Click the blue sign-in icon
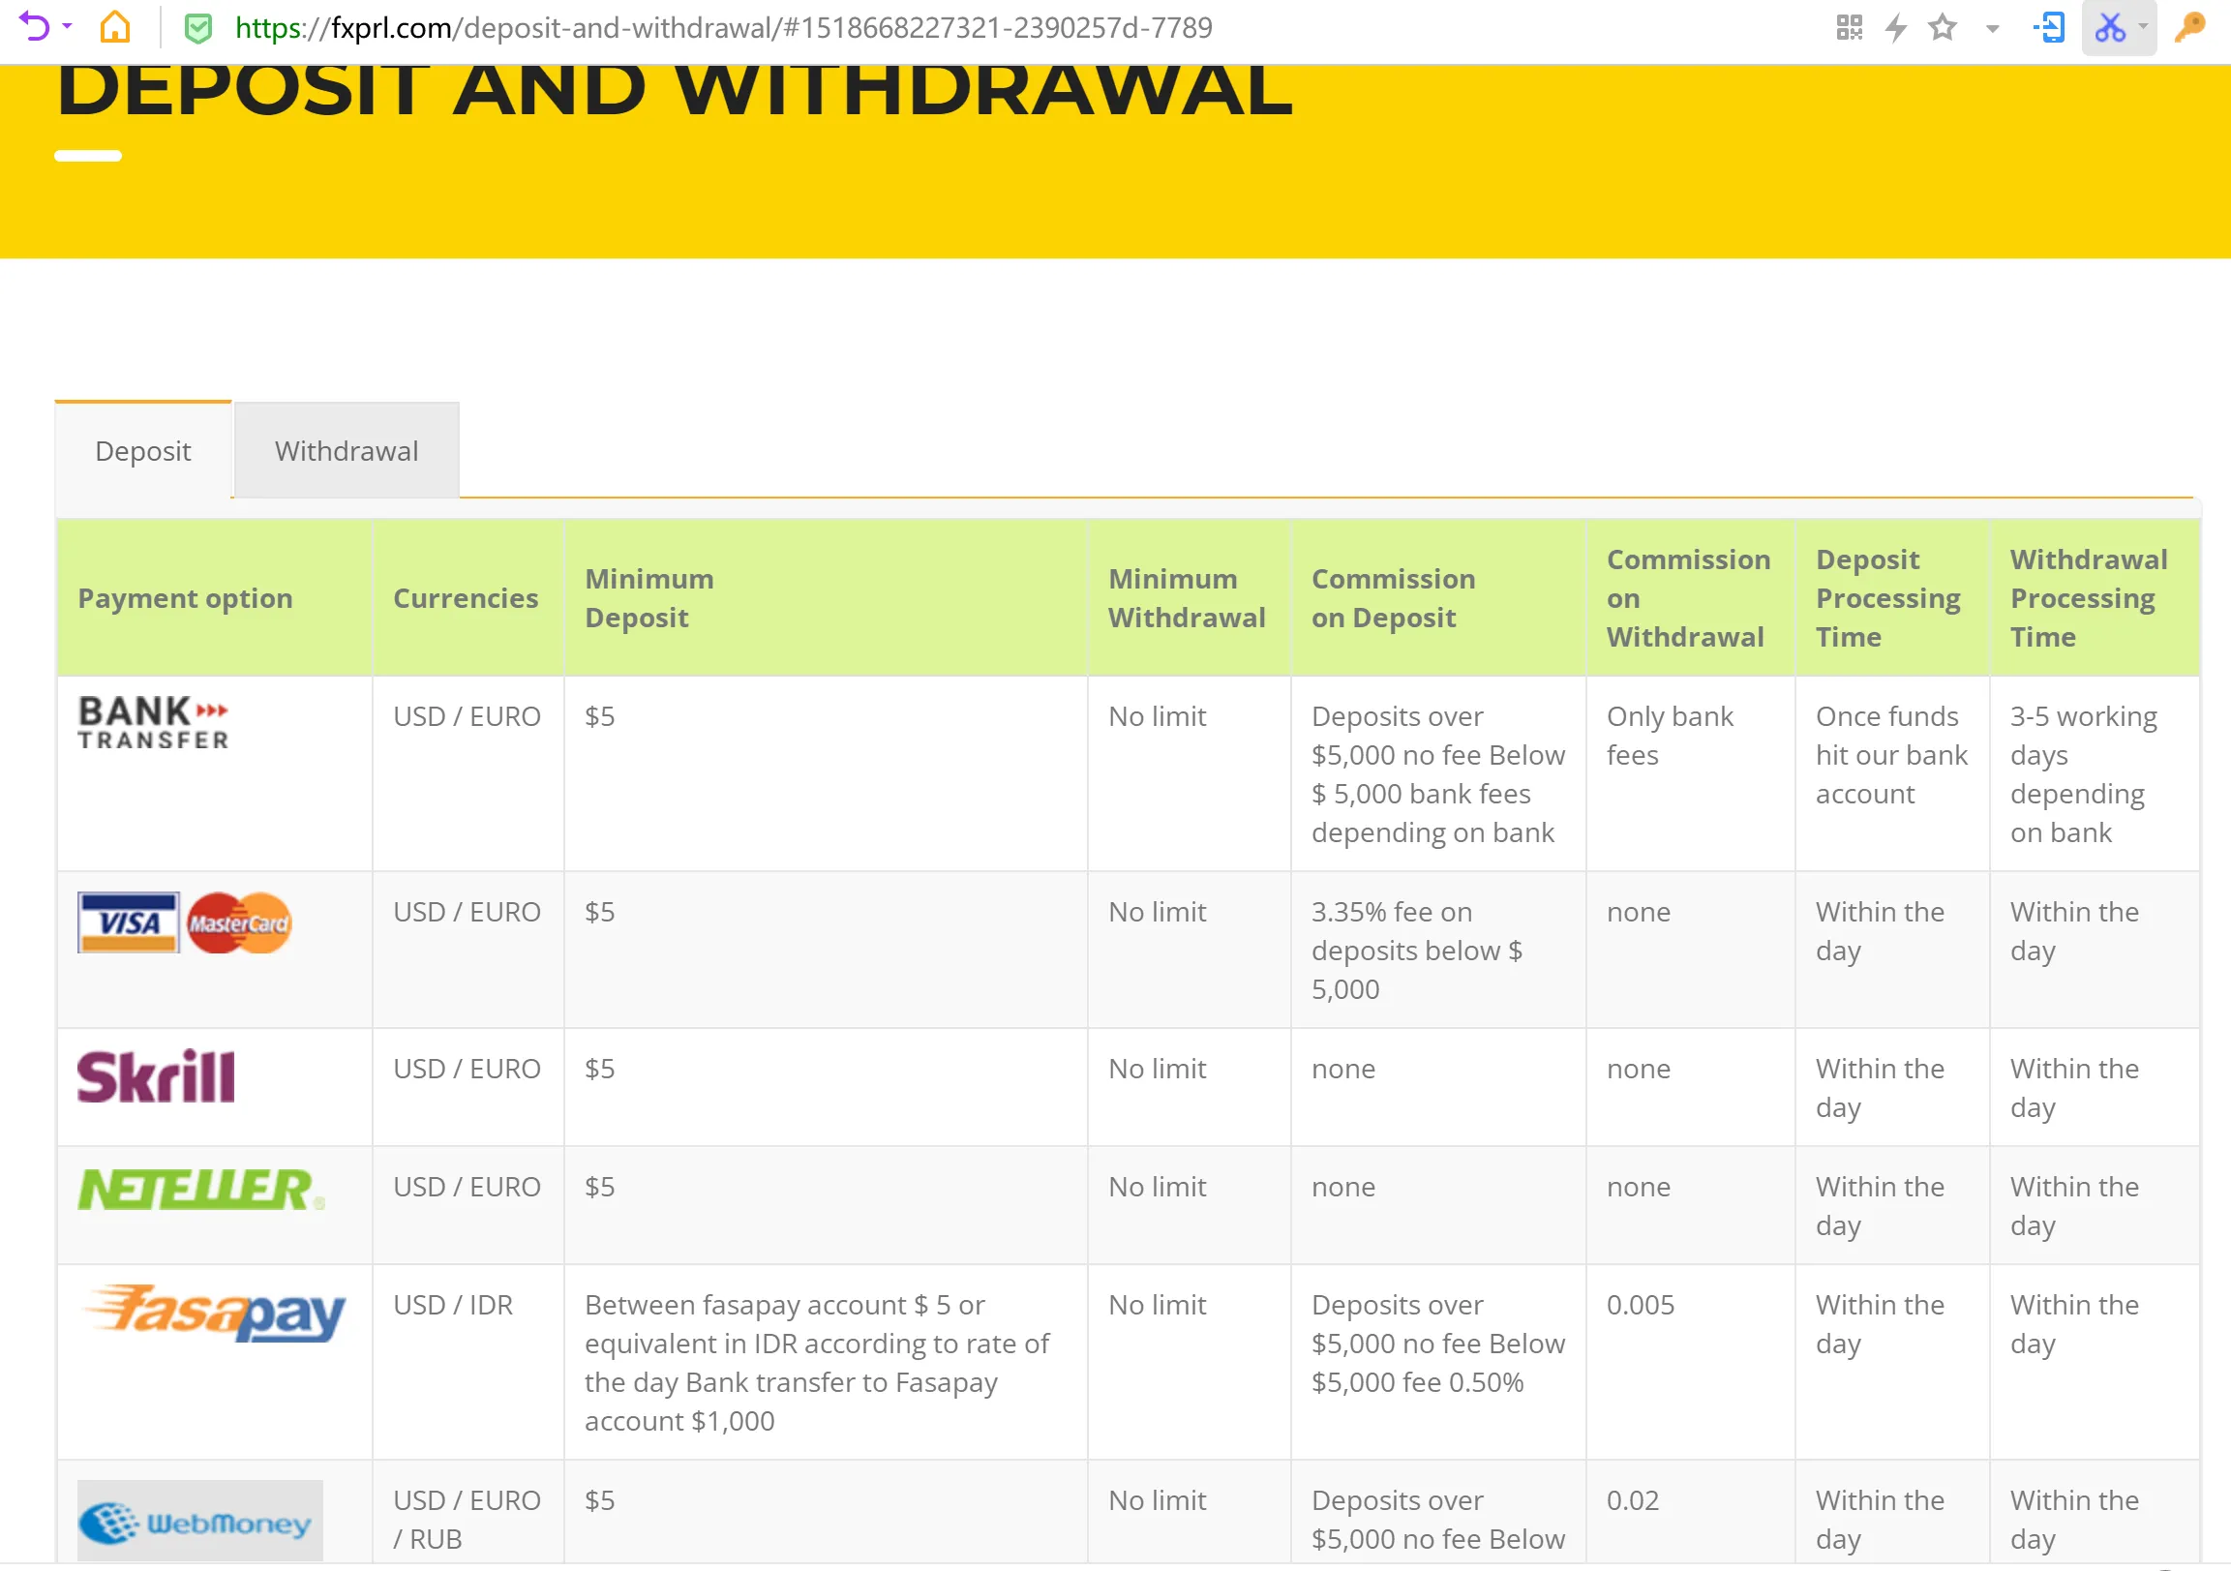The height and width of the screenshot is (1571, 2231). tap(2049, 27)
